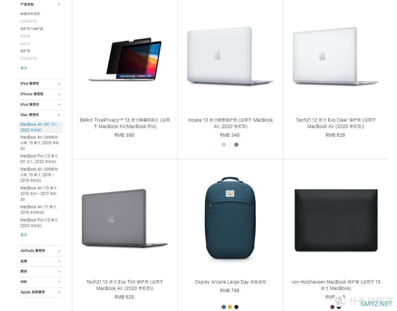
Task: Pick the yellow Osprey backpack color
Action: coord(230,307)
